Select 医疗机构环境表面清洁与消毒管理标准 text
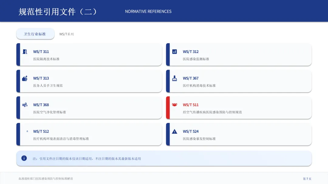The image size is (328, 184). pyautogui.click(x=61, y=139)
